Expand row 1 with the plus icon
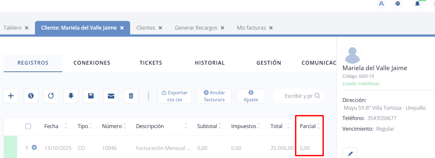The image size is (435, 158). 34,147
